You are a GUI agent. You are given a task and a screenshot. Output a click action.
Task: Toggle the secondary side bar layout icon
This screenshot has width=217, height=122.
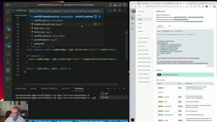point(120,5)
